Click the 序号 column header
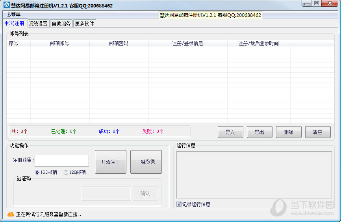This screenshot has height=222, width=341. (19, 43)
